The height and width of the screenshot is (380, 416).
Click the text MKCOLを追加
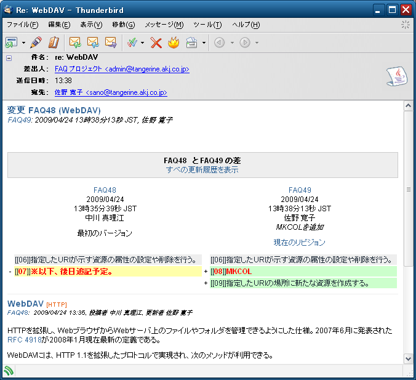pyautogui.click(x=300, y=227)
